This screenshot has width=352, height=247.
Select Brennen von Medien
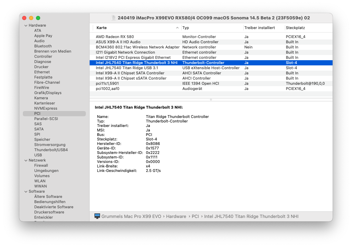[x=53, y=51]
